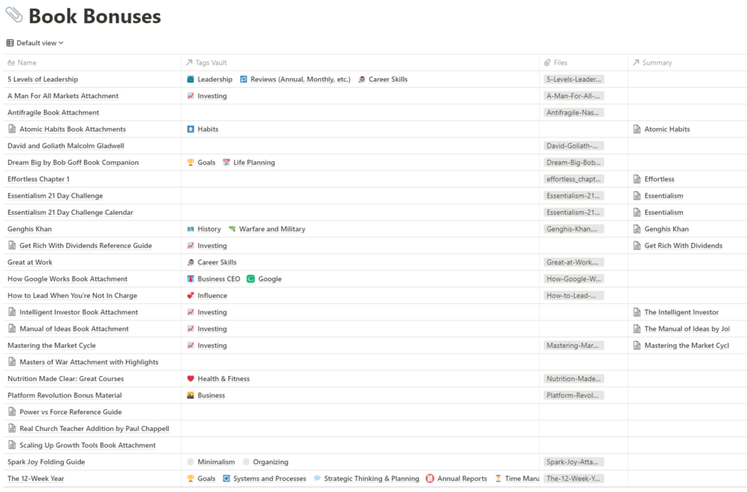
Task: Click Platform-Revol file attachment text
Action: point(572,396)
